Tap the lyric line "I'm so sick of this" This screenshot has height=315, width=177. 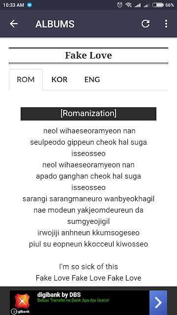[x=88, y=267]
